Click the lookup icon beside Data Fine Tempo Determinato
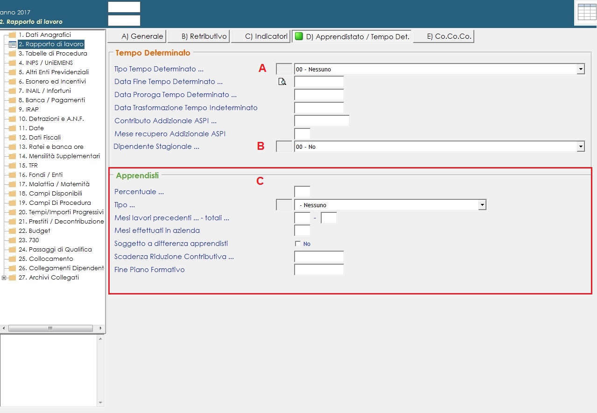 pyautogui.click(x=282, y=82)
